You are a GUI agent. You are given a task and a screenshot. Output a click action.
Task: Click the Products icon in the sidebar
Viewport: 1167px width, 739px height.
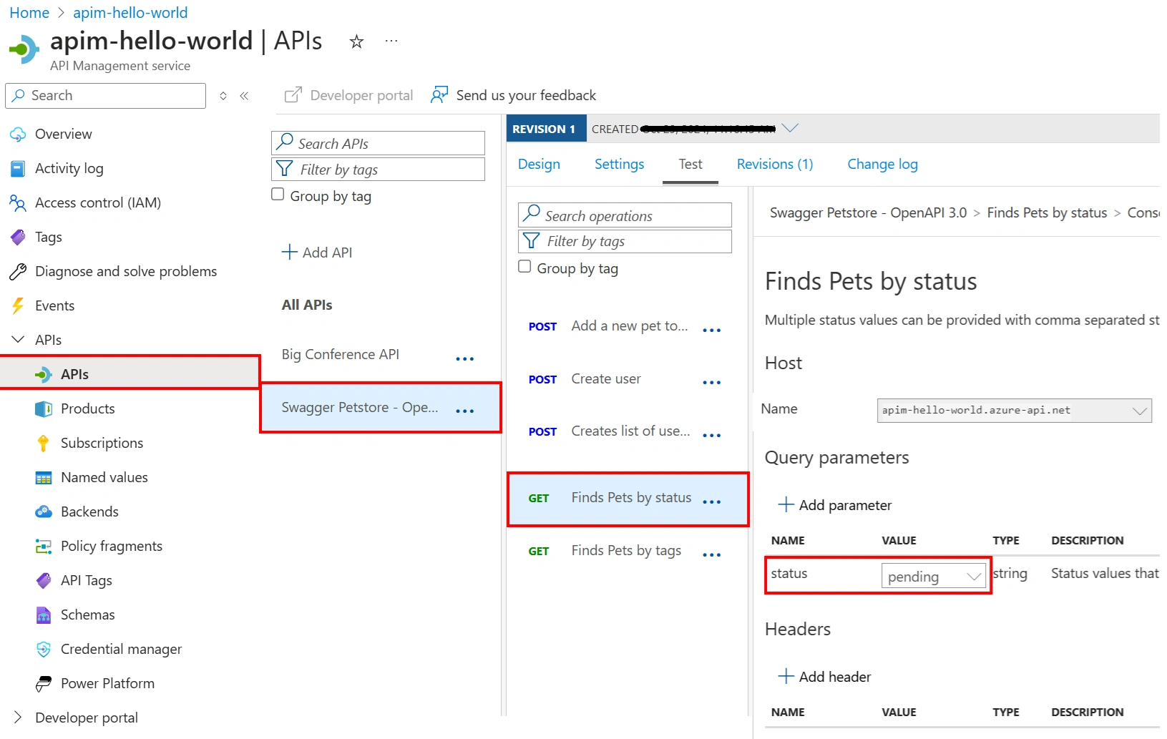point(44,409)
